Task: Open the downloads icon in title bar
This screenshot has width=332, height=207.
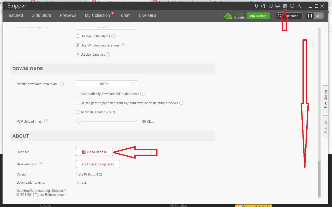Action: point(256,6)
